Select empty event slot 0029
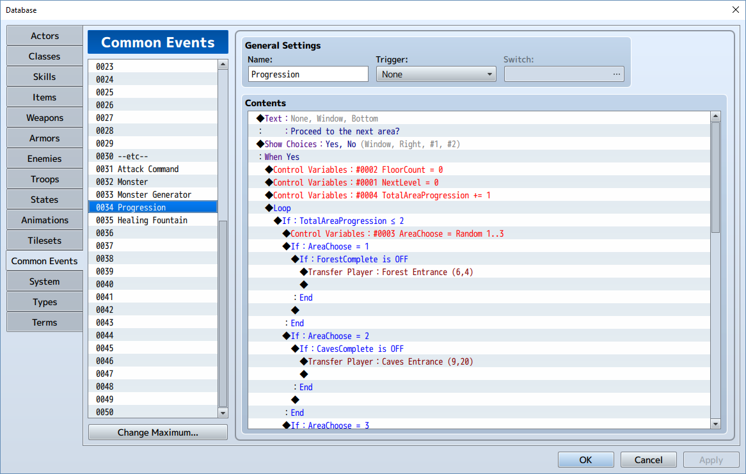 (153, 143)
